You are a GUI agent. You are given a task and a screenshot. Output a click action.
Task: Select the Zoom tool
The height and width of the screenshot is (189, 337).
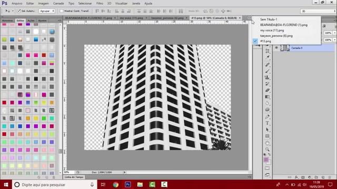(x=267, y=149)
